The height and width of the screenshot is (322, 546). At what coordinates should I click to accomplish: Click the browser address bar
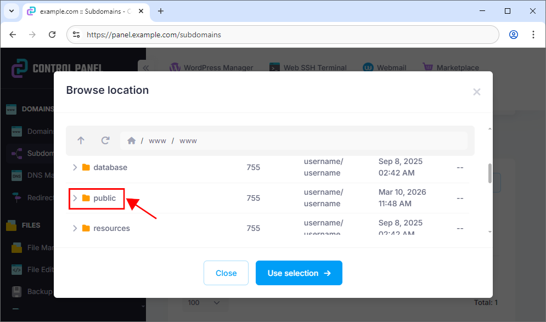(x=283, y=35)
